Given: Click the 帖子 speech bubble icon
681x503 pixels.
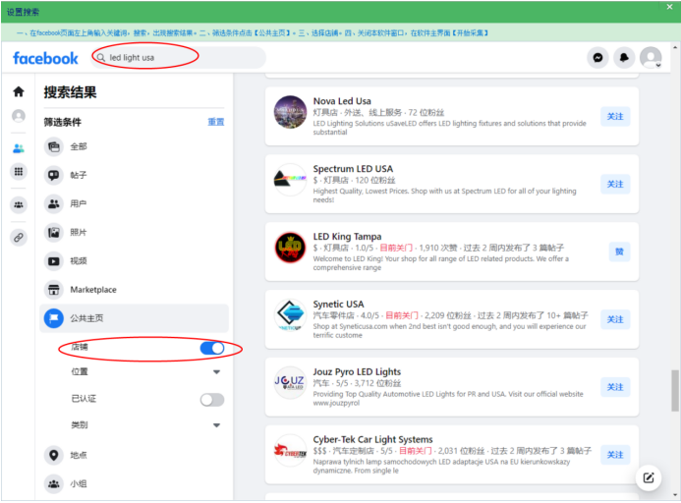Looking at the screenshot, I should coord(53,175).
